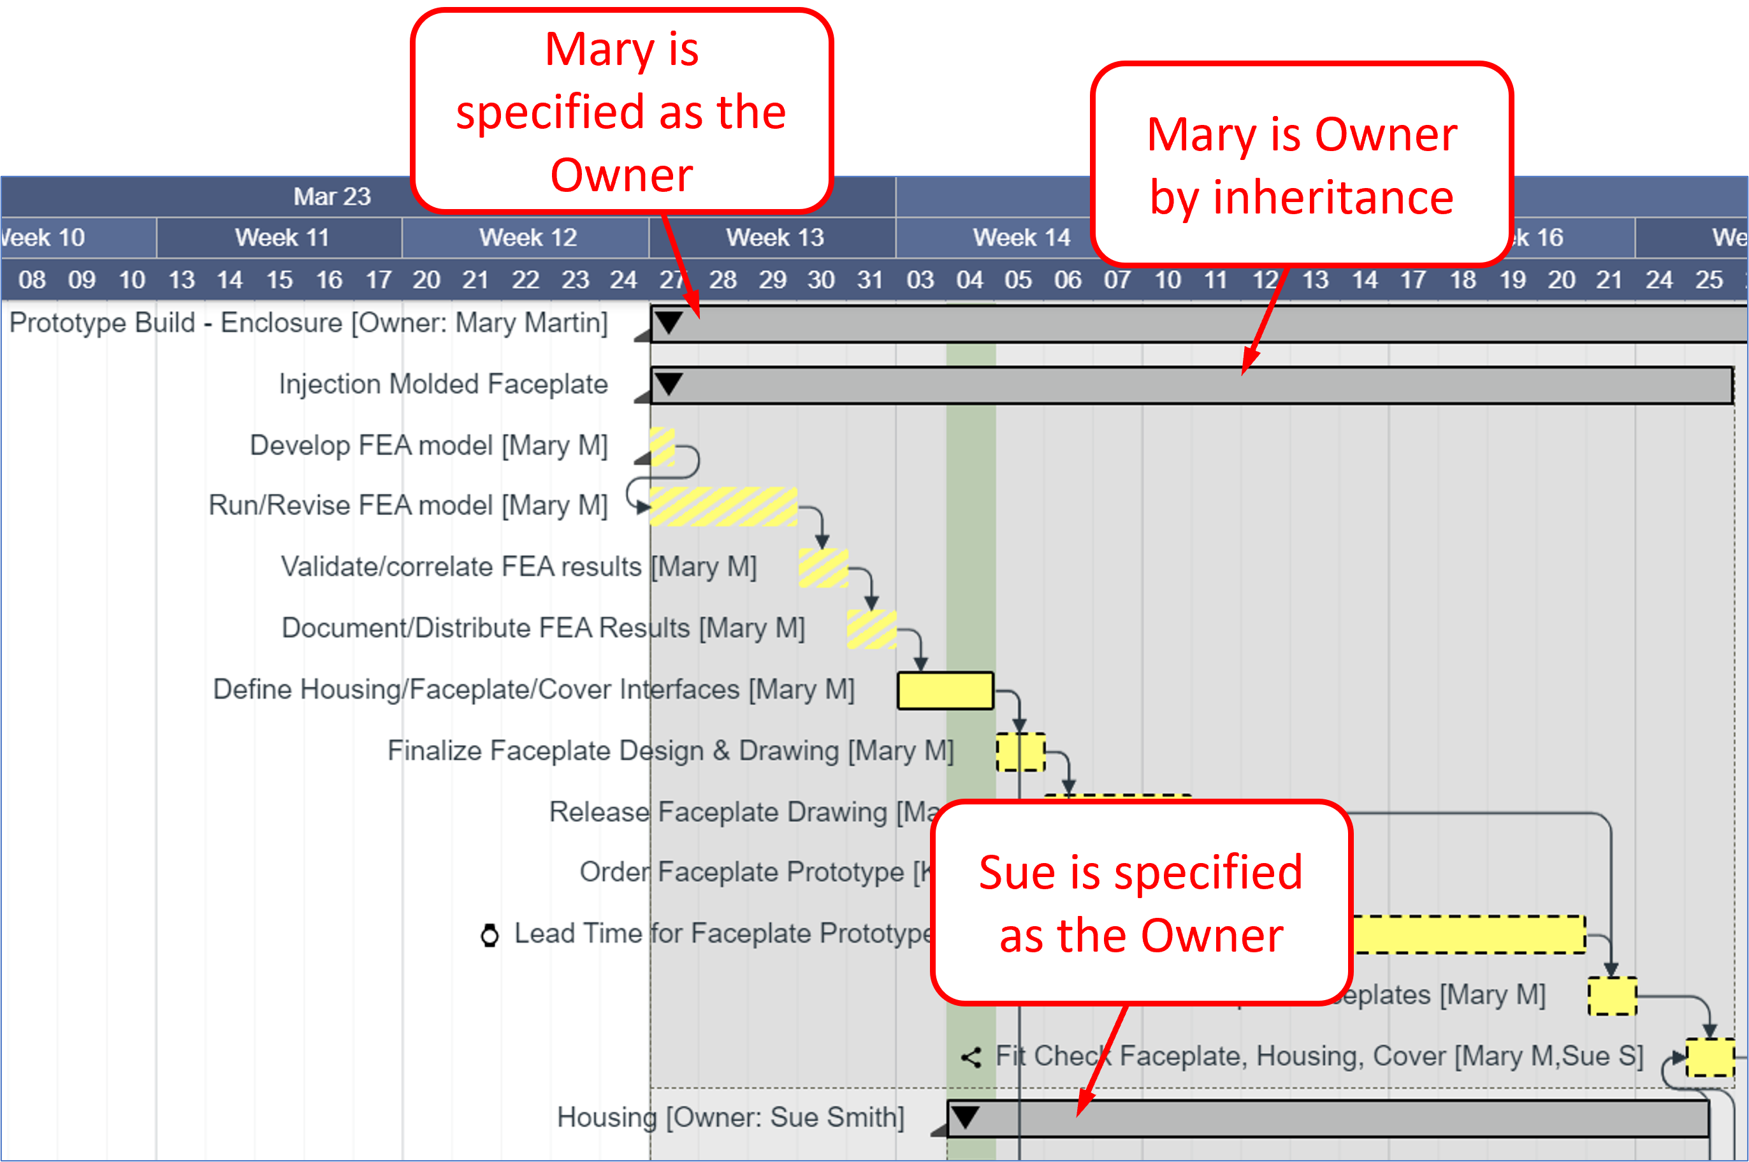Click the green current-day column marker

click(x=970, y=519)
